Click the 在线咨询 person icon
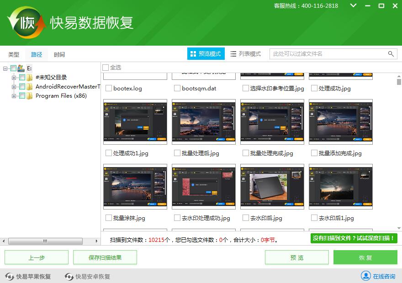The image size is (402, 283). coord(366,276)
